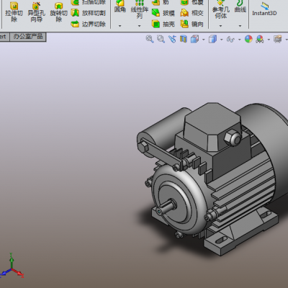Screen dimensions: 288x288
Task: Select the 线性阵列 linear pattern tool
Action: 140,9
